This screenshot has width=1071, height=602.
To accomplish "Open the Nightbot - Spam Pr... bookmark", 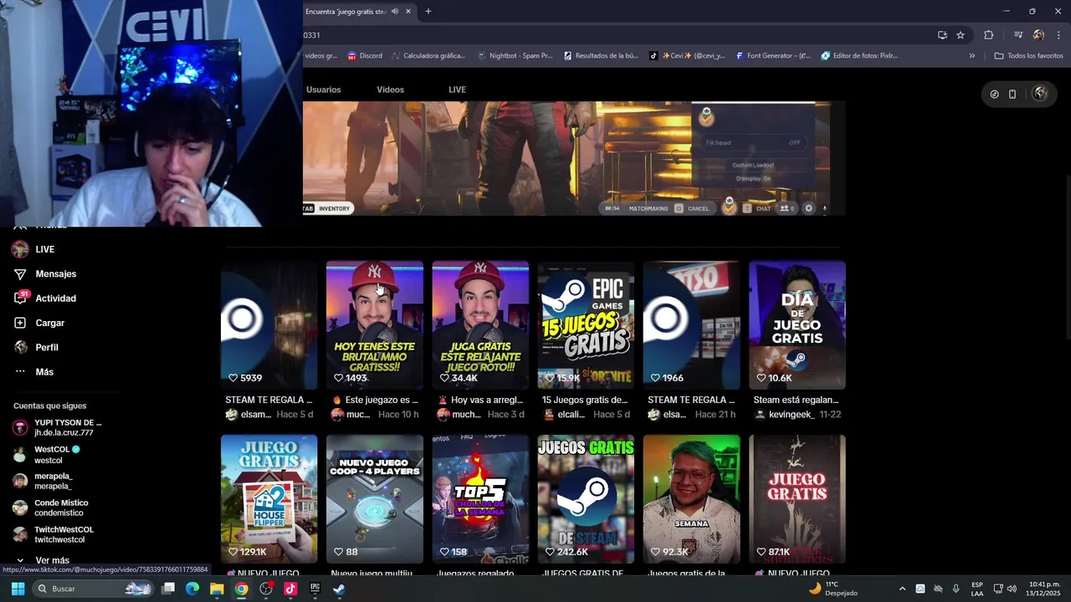I will pyautogui.click(x=515, y=56).
